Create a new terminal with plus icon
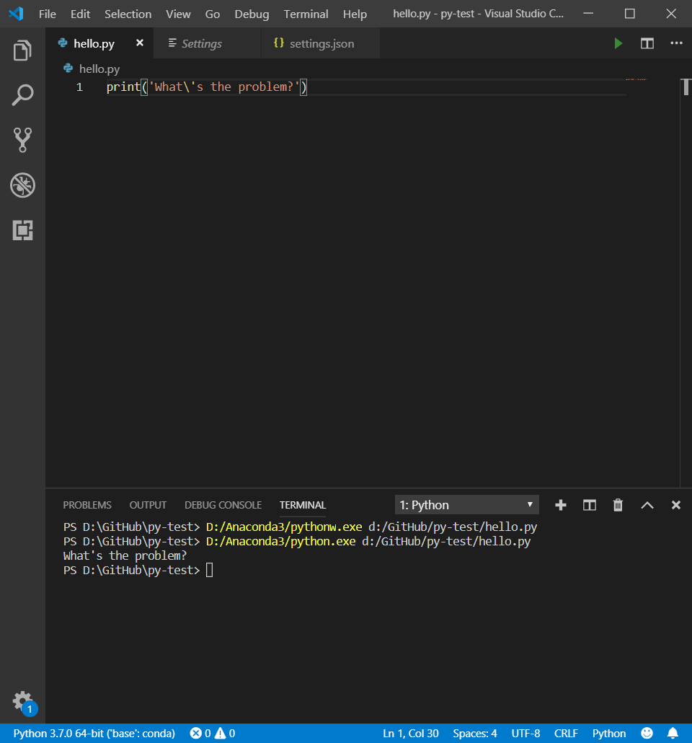This screenshot has width=692, height=743. click(x=561, y=505)
